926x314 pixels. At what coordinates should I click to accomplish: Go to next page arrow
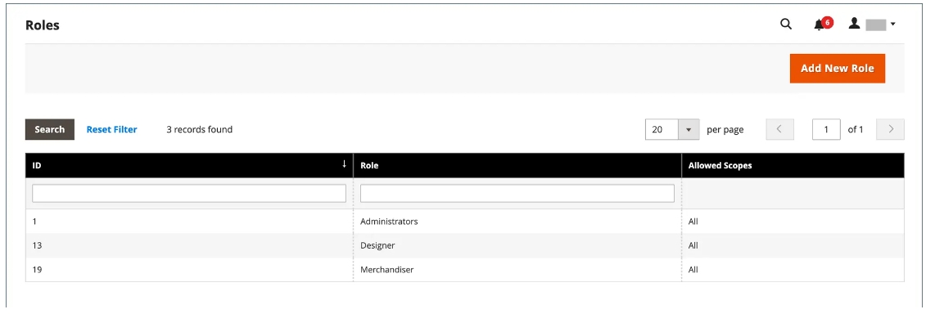pyautogui.click(x=890, y=129)
